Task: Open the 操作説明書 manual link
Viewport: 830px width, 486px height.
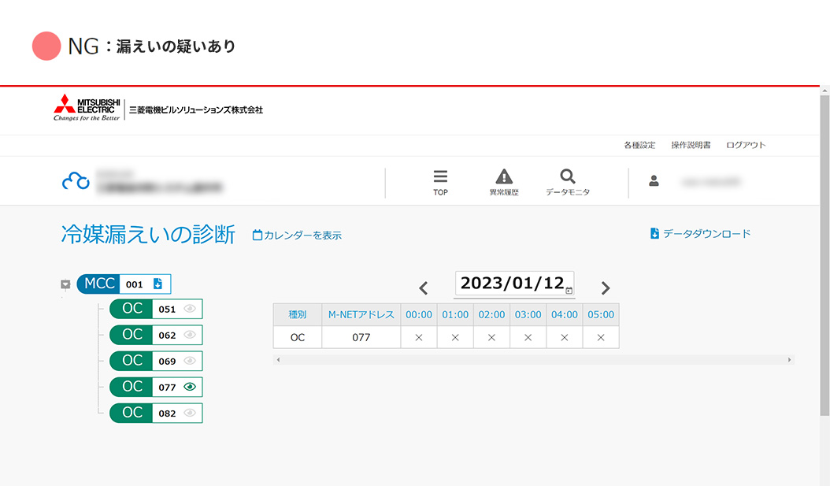Action: 691,145
